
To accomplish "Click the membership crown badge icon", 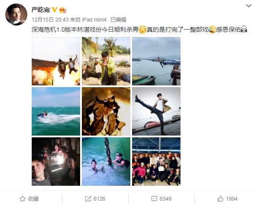I will [63, 10].
